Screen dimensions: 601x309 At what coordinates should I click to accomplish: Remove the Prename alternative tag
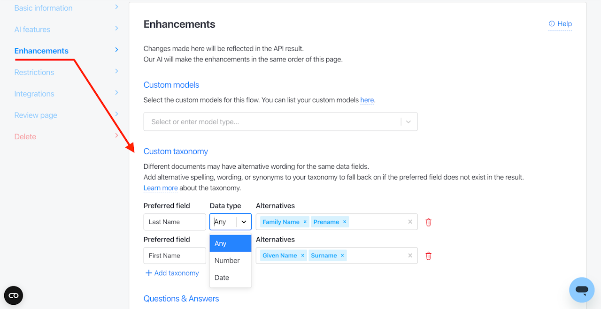click(345, 222)
